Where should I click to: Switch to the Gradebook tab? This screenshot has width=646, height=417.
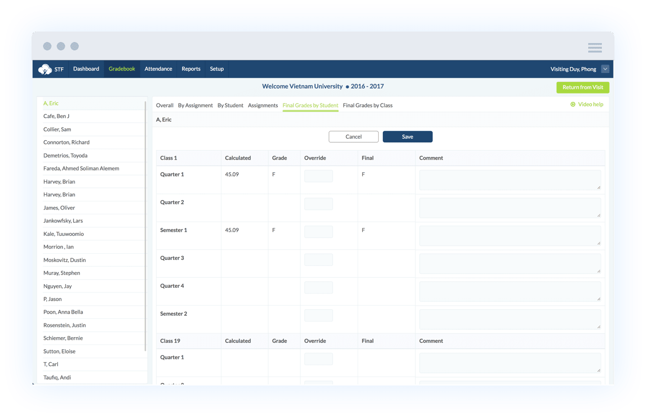pos(121,69)
